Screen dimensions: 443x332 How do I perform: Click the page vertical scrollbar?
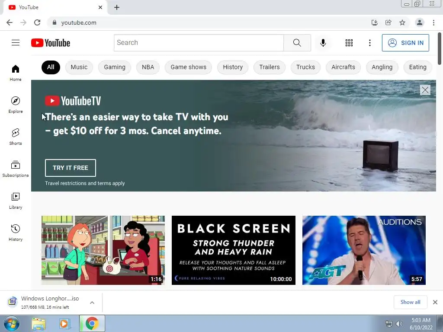[440, 48]
